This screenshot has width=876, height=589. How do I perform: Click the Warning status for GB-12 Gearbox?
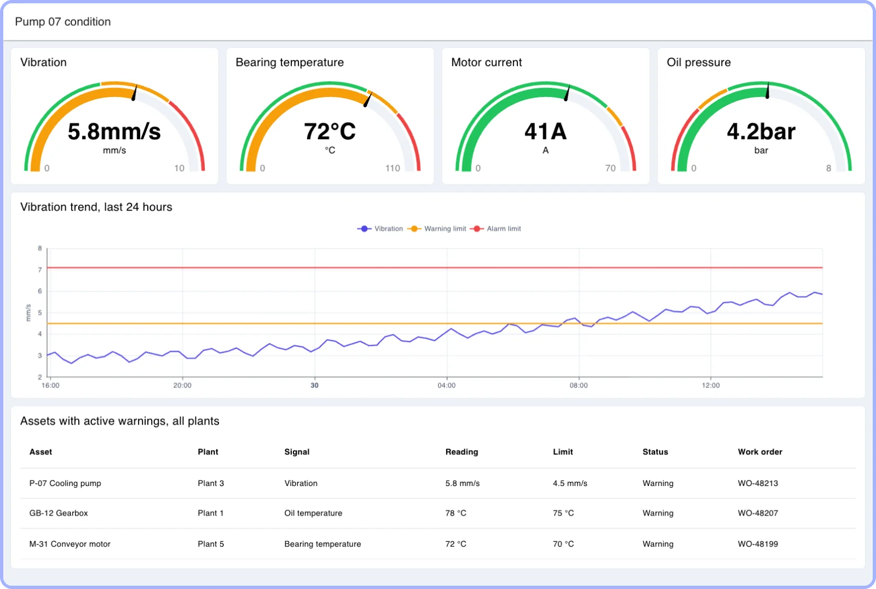[x=658, y=513]
